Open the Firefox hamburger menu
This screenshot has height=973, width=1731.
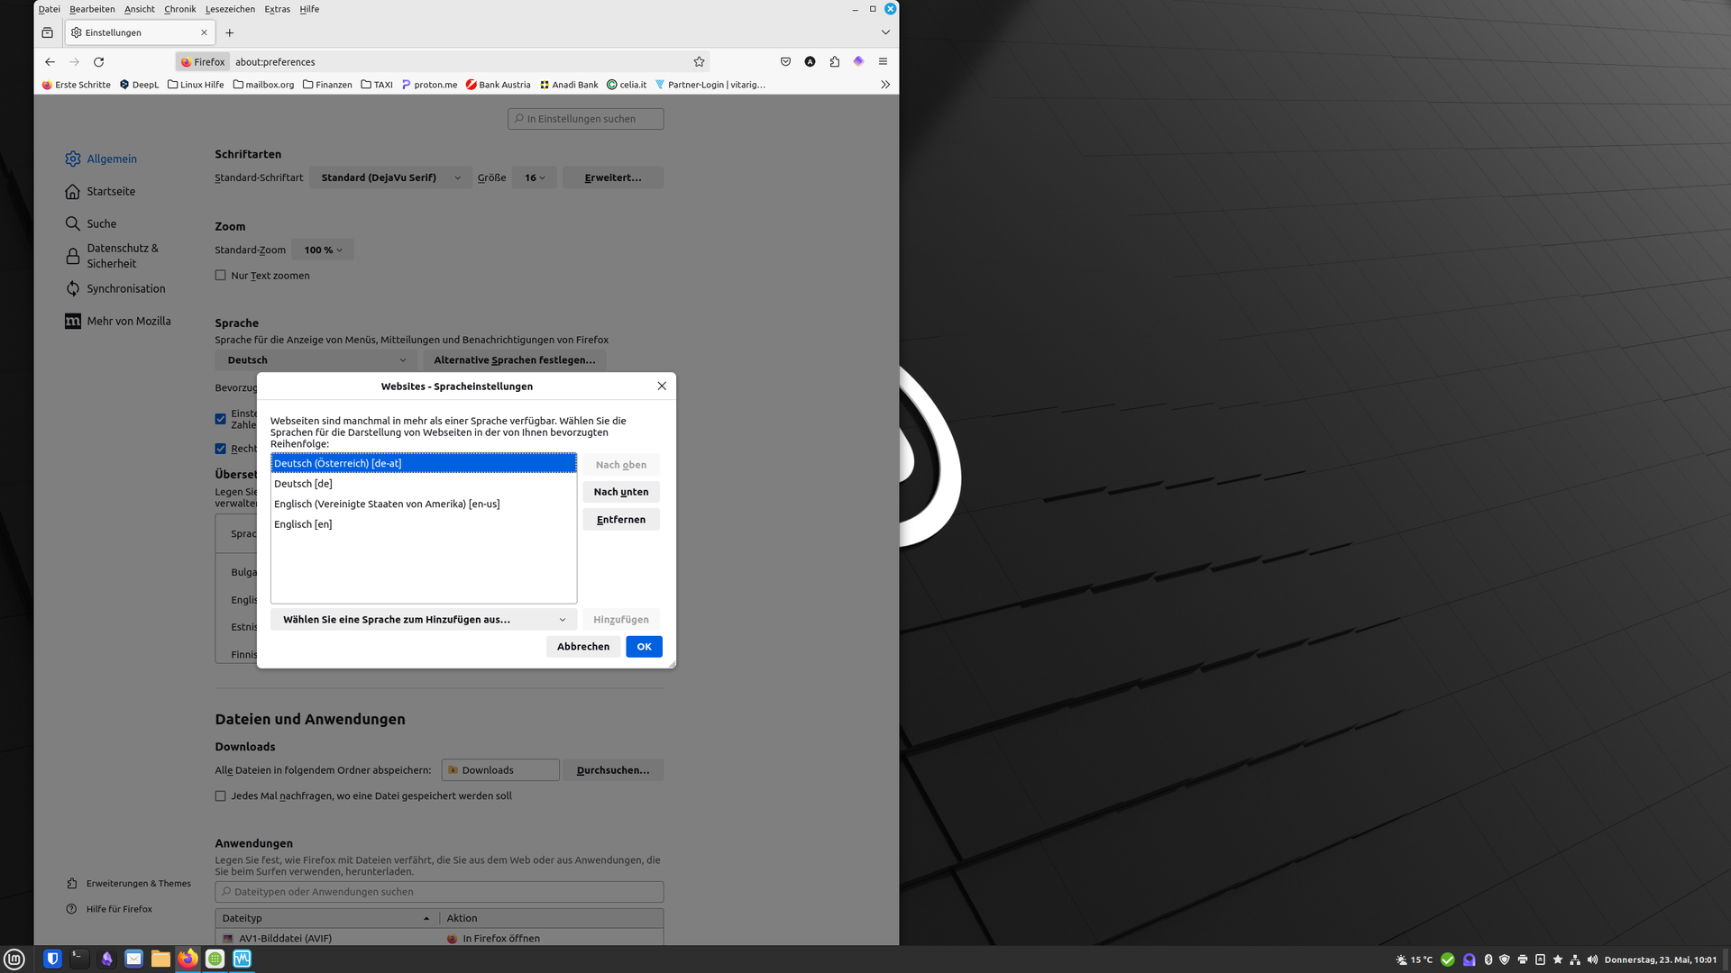[x=883, y=62]
